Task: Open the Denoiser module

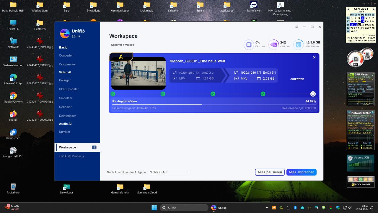Action: [65, 107]
